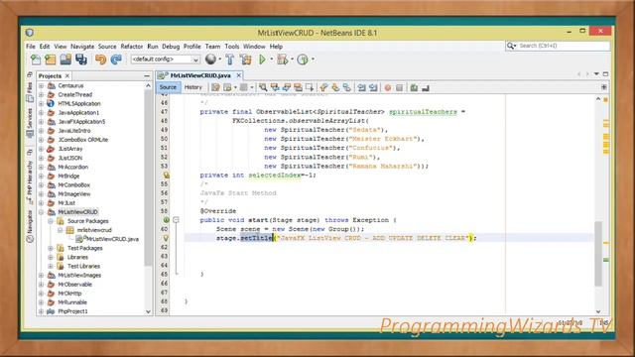Click the override marker icon on line 59
The image size is (635, 357).
[x=166, y=220]
